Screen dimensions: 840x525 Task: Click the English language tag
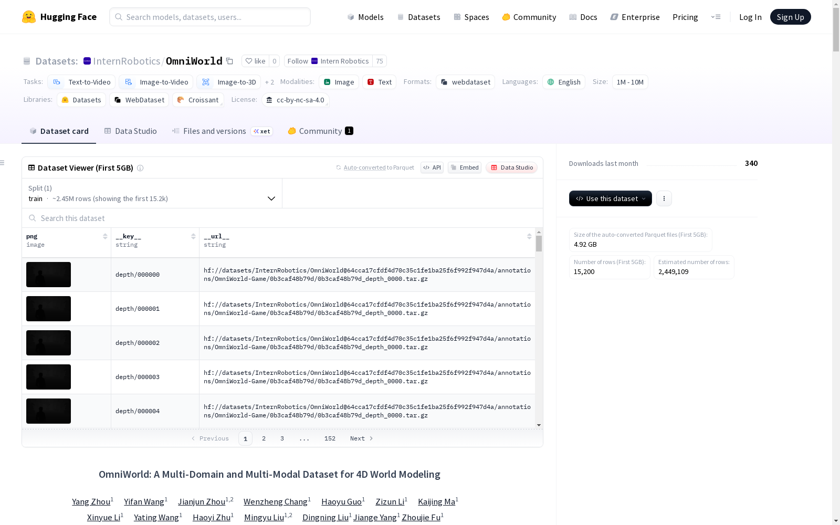pos(563,82)
